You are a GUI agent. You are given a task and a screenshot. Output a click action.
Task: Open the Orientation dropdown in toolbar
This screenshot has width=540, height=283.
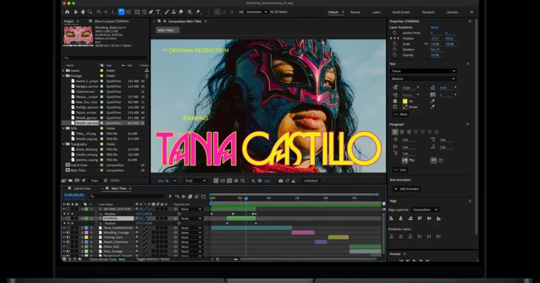click(256, 12)
